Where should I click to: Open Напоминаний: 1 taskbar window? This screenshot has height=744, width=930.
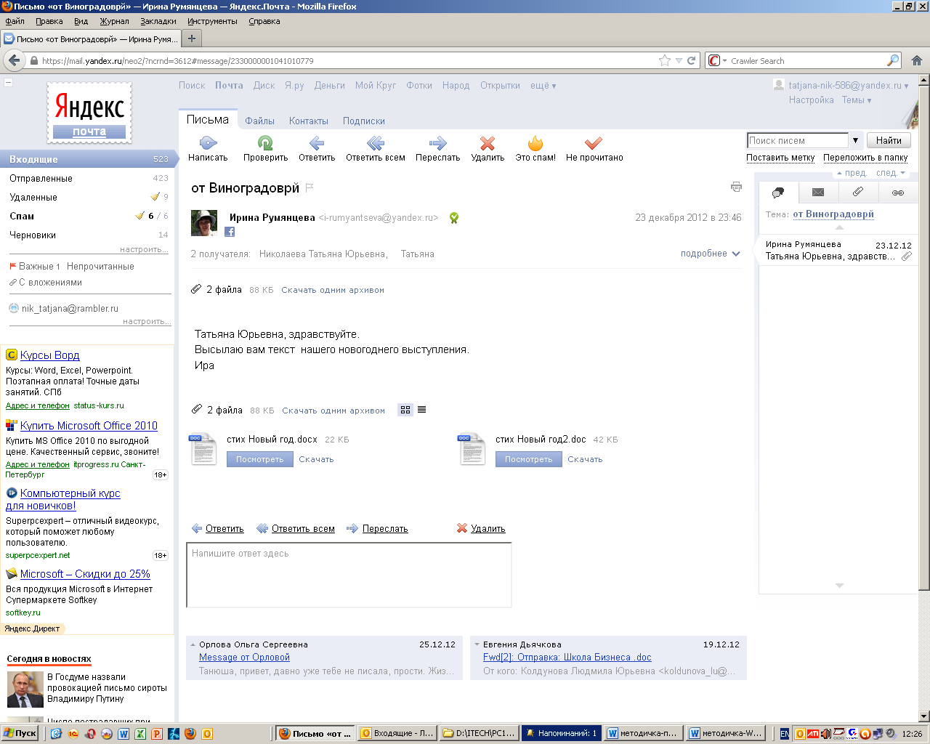[x=560, y=733]
